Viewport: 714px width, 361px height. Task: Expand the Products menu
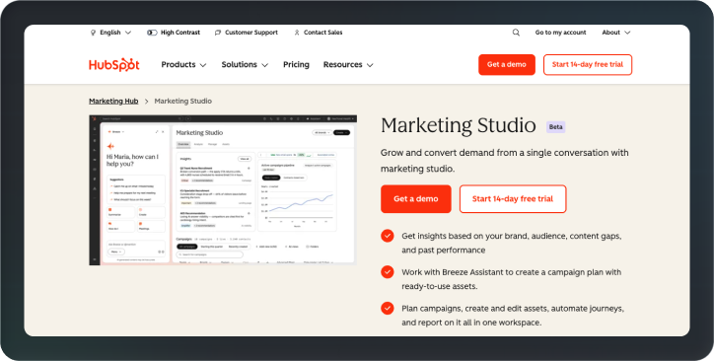[183, 65]
